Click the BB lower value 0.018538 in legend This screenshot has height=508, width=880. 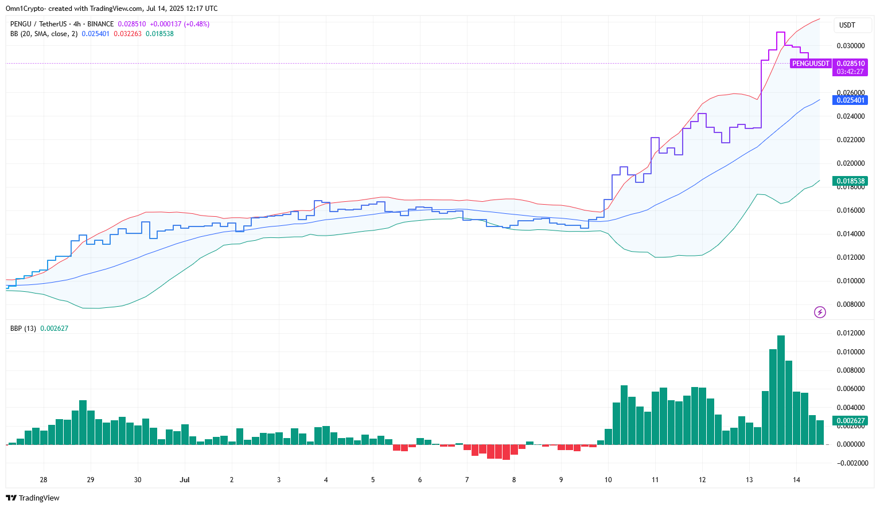click(x=159, y=34)
